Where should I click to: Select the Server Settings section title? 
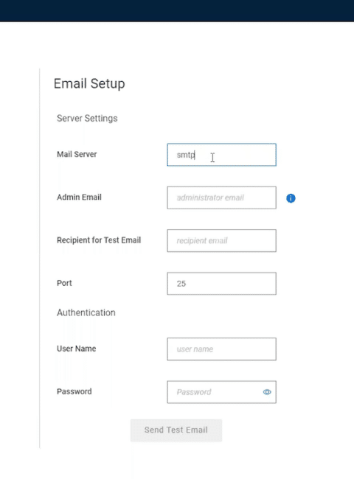tap(87, 118)
